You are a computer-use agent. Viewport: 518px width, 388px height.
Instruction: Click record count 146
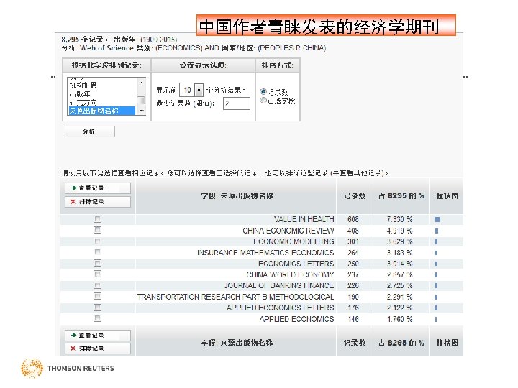click(x=353, y=319)
